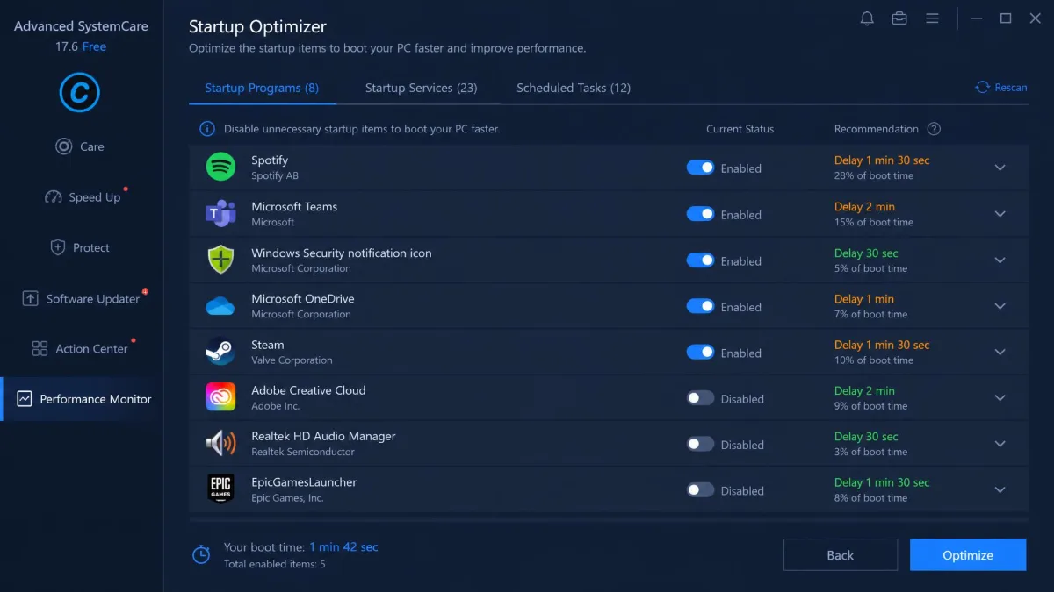Enable Realtek HD Audio Manager toggle
Viewport: 1054px width, 592px height.
point(700,444)
